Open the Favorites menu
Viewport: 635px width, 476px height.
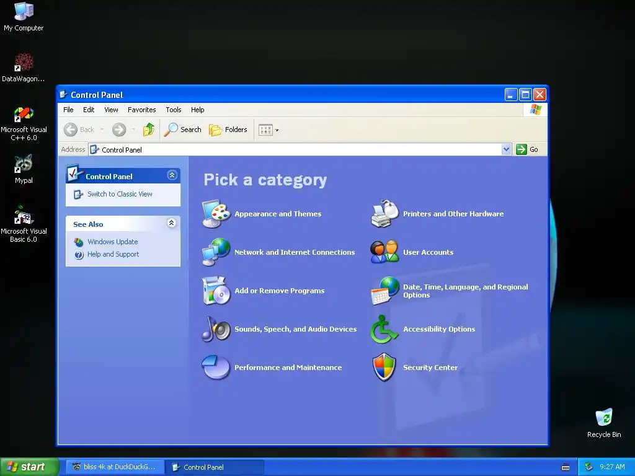pyautogui.click(x=142, y=110)
